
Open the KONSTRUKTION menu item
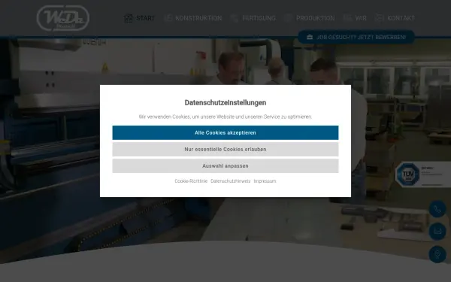point(198,18)
